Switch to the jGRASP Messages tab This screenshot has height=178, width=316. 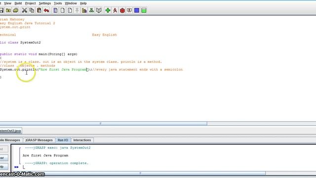click(x=39, y=140)
